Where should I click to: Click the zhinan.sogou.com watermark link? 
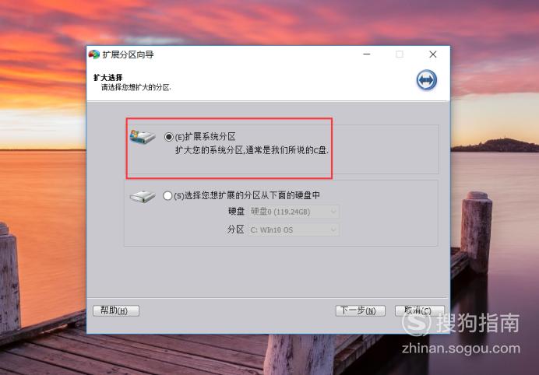[x=461, y=349]
